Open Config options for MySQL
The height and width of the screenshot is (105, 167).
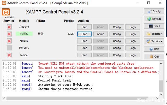tap(117, 34)
